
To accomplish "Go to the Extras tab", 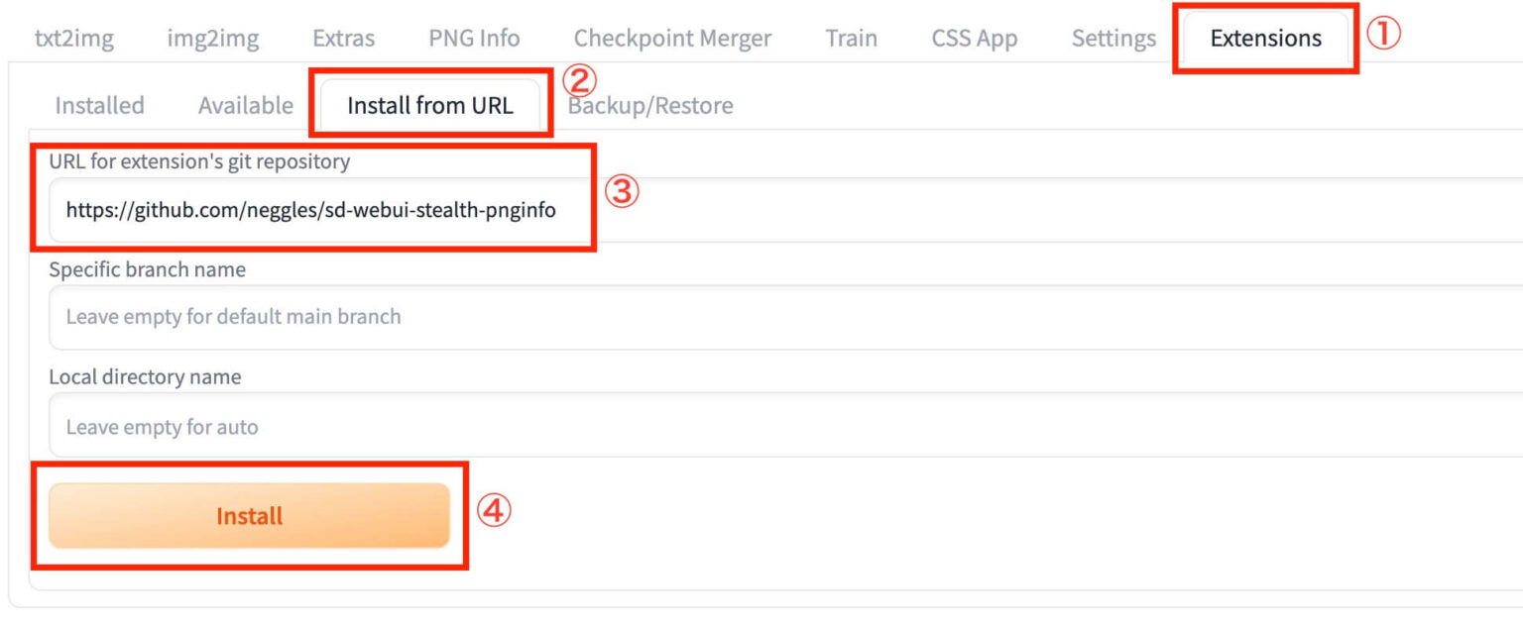I will [x=343, y=39].
